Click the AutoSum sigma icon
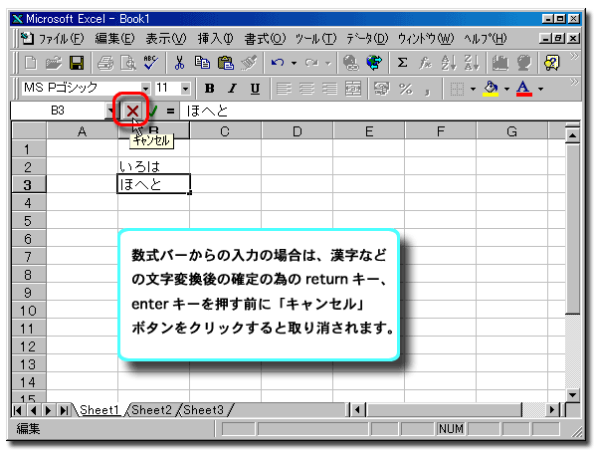Screen dimensions: 597x454 click(x=402, y=63)
